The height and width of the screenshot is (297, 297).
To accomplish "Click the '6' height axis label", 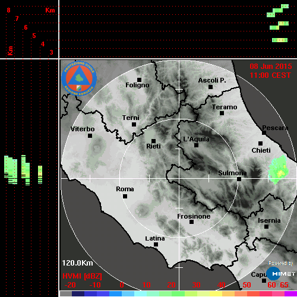I will coord(26,27).
